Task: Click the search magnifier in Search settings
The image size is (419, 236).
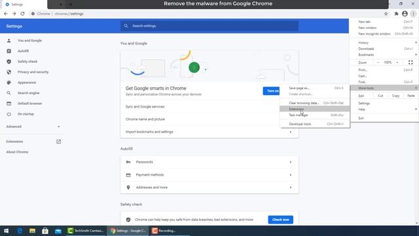Action: pyautogui.click(x=126, y=26)
